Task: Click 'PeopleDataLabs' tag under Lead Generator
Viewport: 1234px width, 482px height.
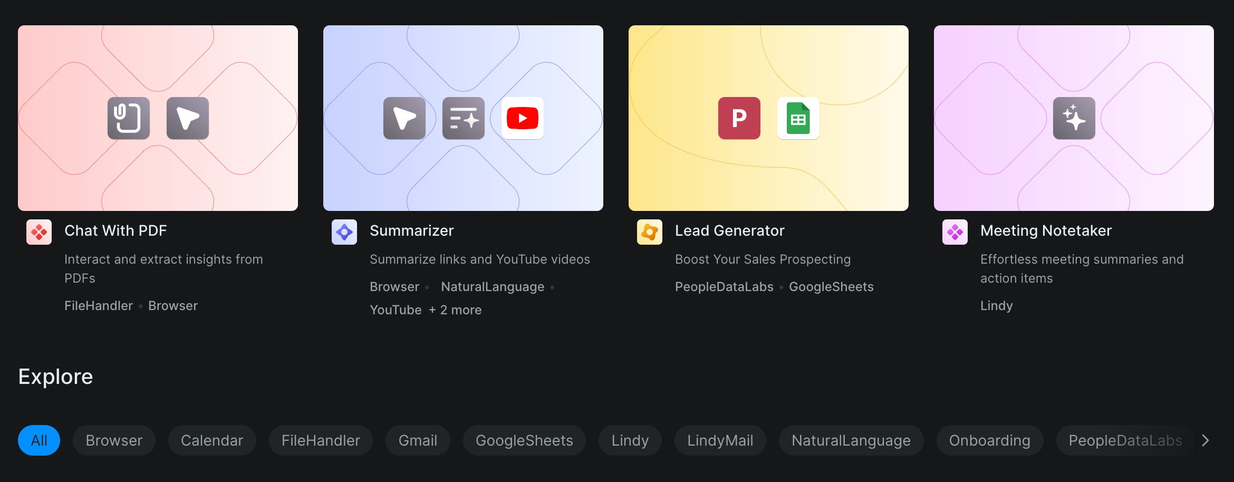Action: (724, 287)
